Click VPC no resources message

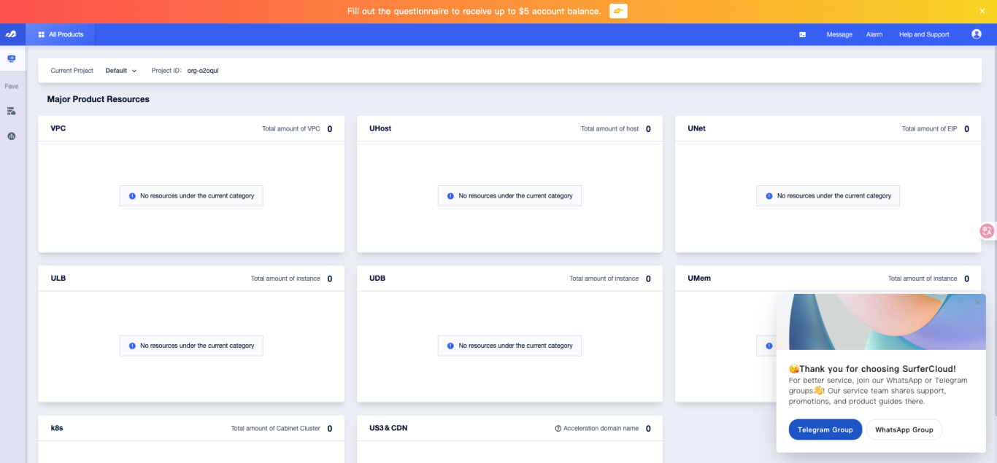coord(191,196)
